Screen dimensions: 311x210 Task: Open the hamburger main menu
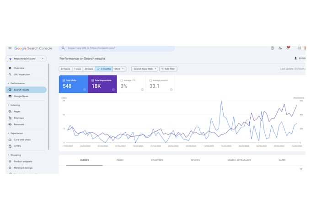click(10, 48)
